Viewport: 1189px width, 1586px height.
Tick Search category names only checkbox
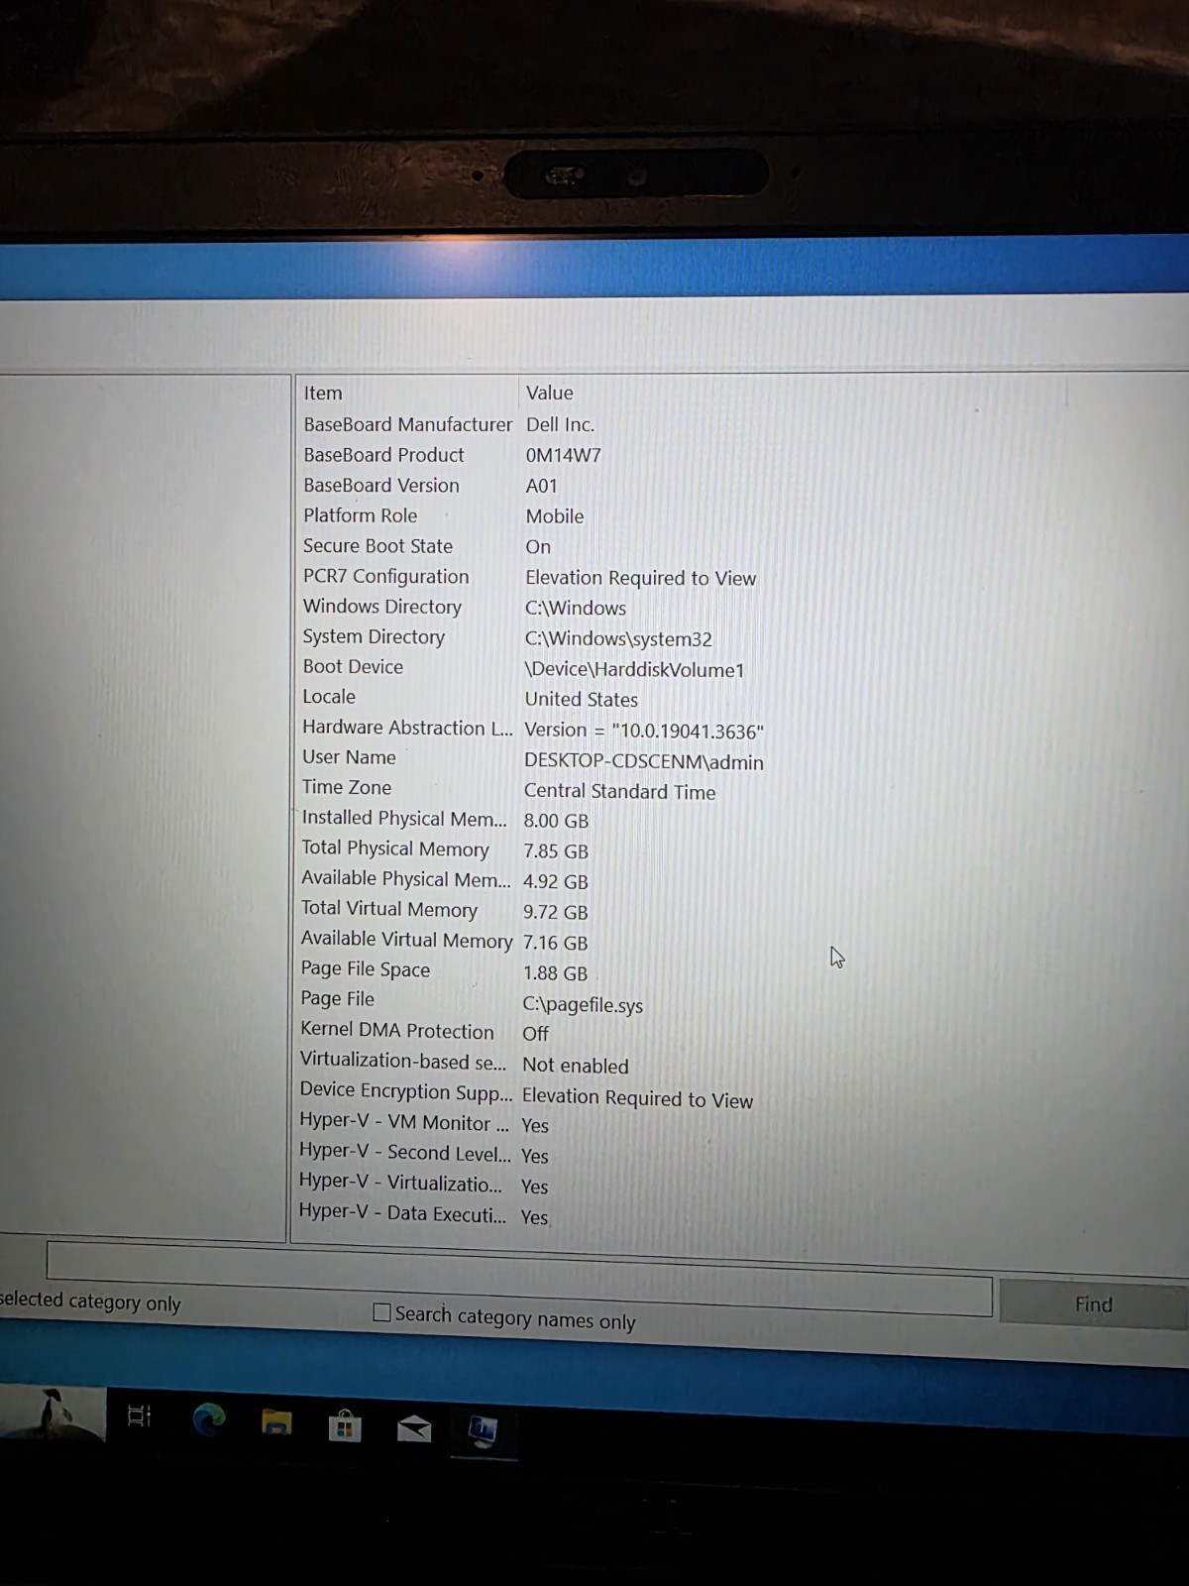381,1312
